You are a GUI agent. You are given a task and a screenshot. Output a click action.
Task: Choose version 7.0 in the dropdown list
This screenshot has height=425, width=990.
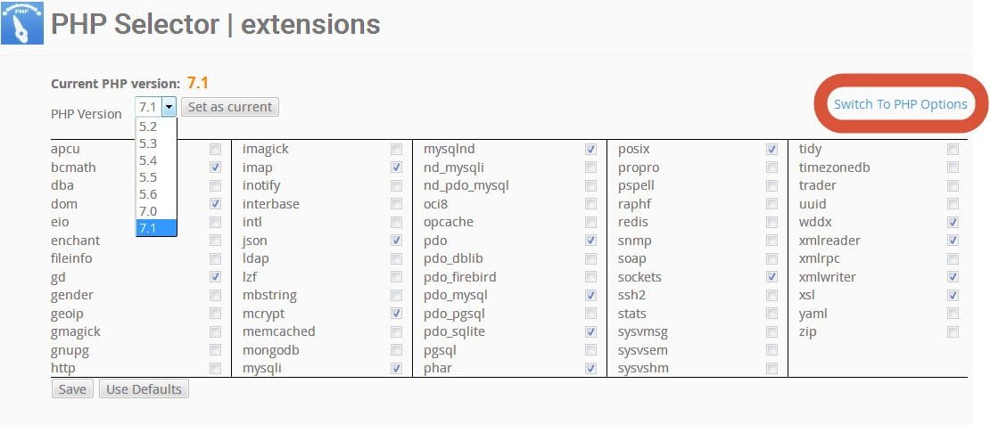[148, 211]
